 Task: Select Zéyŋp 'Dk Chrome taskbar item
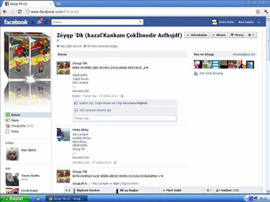coord(66,199)
